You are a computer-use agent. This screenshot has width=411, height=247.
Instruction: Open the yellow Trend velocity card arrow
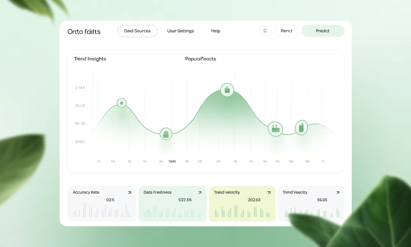tap(269, 193)
